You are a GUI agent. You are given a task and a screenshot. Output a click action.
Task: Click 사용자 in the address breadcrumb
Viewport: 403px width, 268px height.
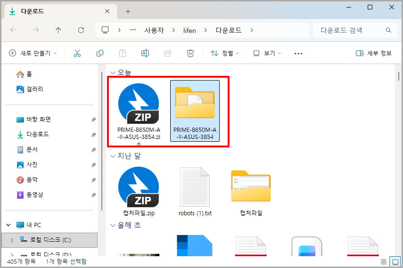(x=154, y=30)
